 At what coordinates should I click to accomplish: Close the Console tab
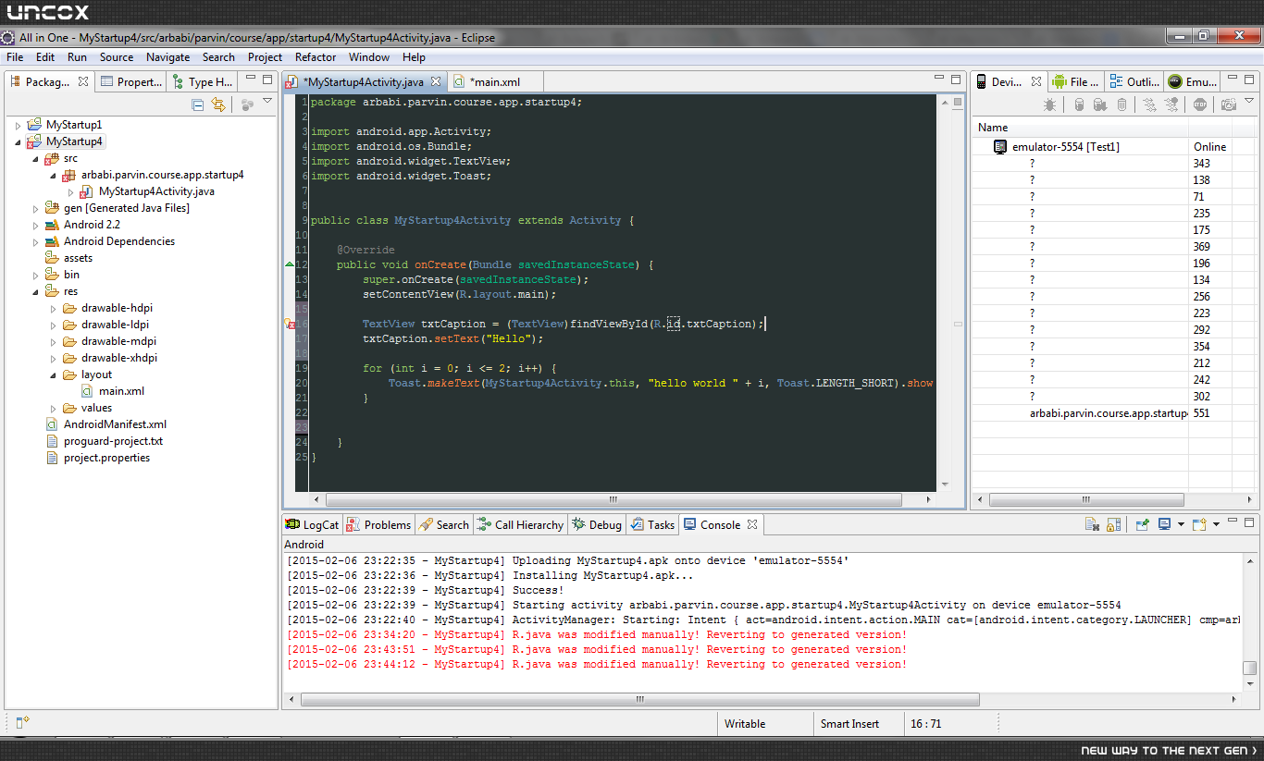(x=752, y=524)
